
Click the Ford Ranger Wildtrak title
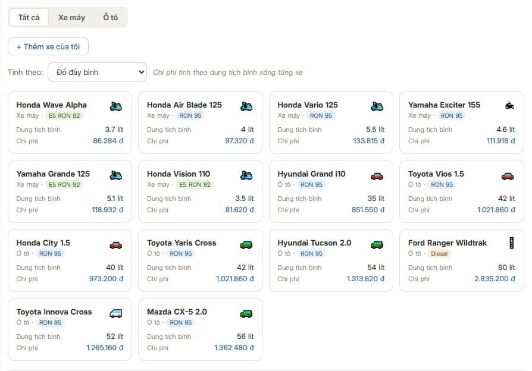click(447, 243)
